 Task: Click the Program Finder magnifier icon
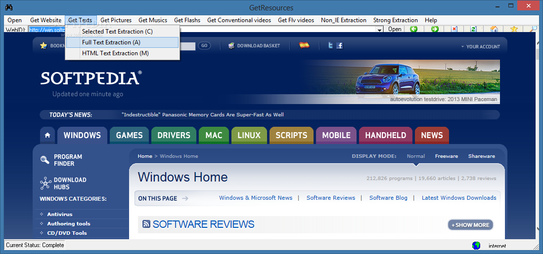[x=45, y=160]
